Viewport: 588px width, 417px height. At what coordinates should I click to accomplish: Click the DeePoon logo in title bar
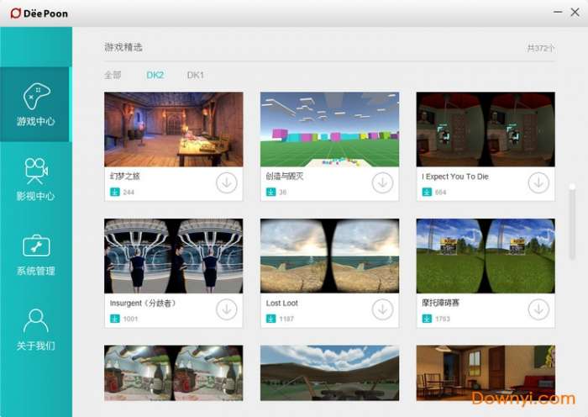click(x=39, y=13)
